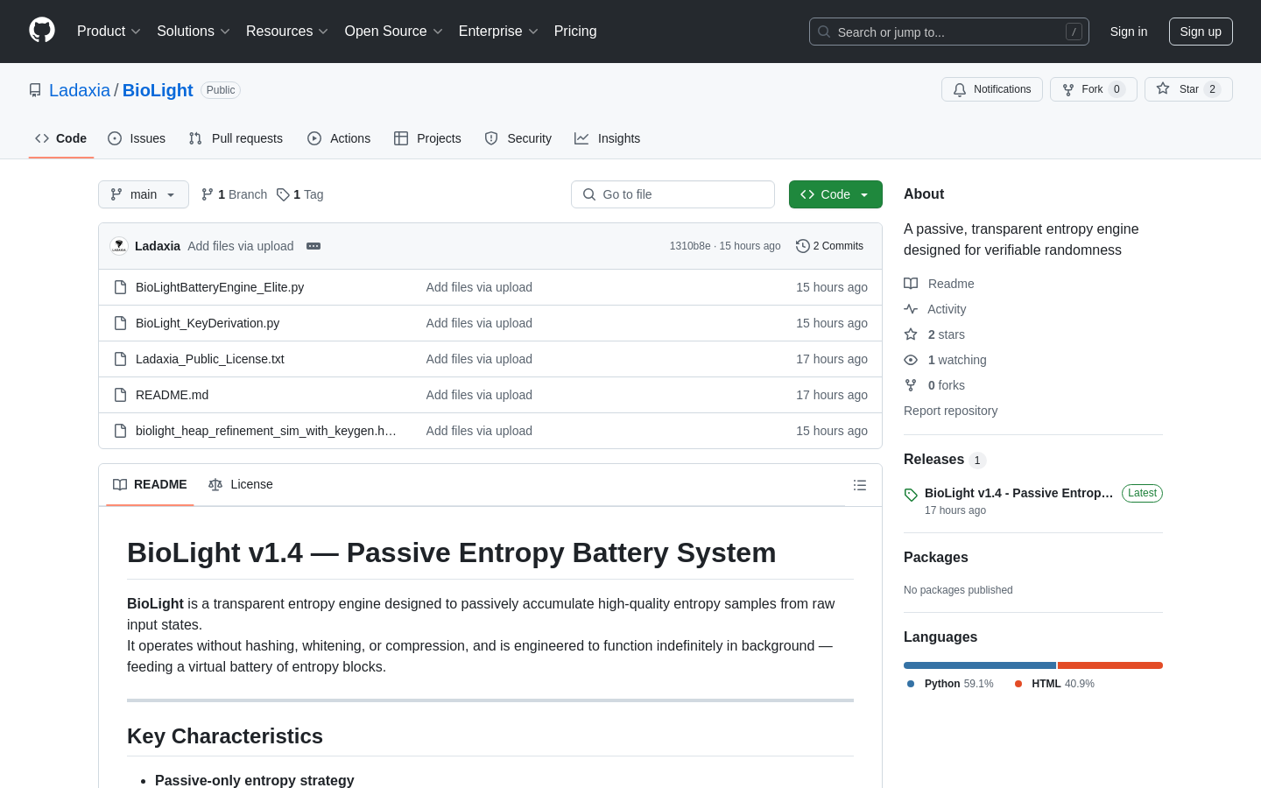
Task: Expand the Open Source menu
Action: pos(394,31)
